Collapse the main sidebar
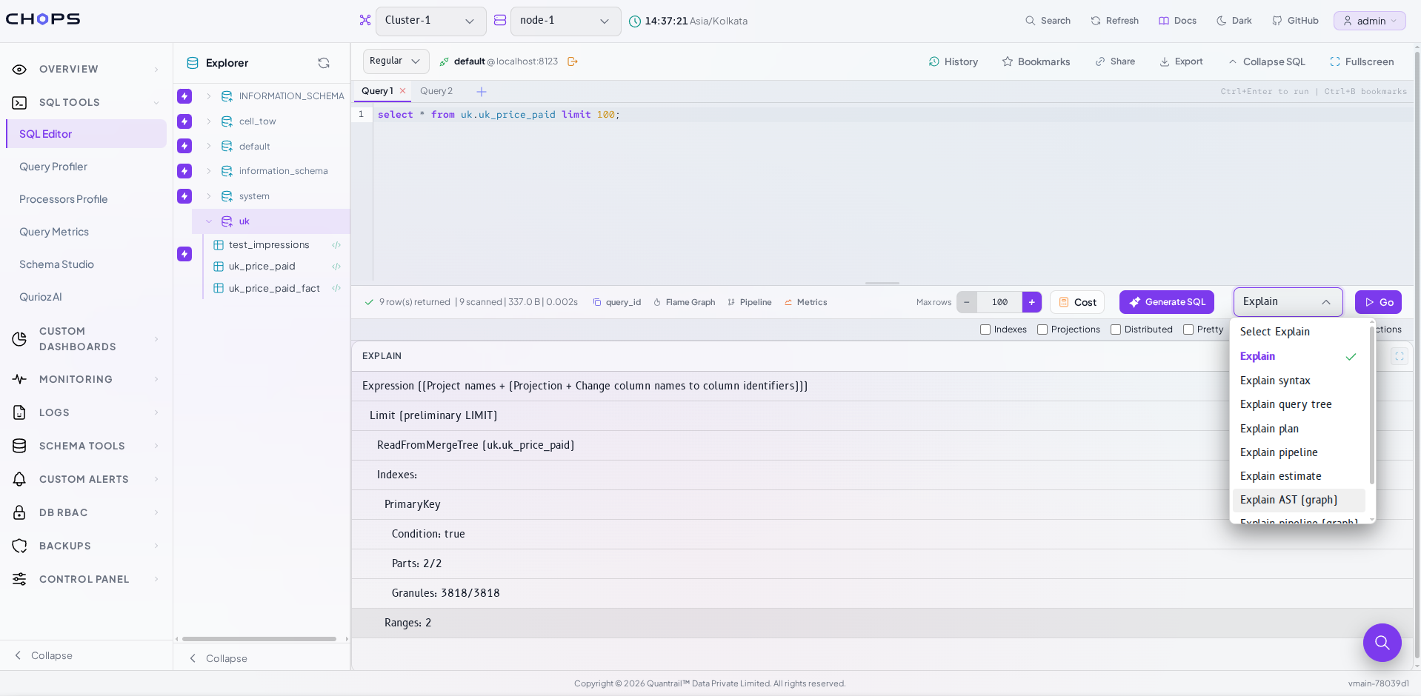The width and height of the screenshot is (1421, 696). pyautogui.click(x=44, y=655)
